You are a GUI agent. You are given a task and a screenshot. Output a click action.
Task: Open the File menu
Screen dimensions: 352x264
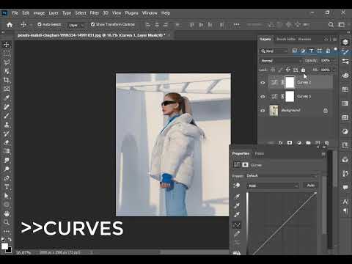coord(15,13)
